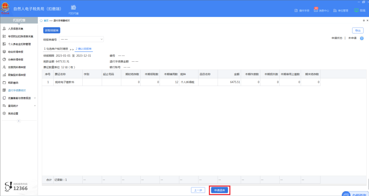Click the 6475.51 amount cell in table

click(x=229, y=82)
